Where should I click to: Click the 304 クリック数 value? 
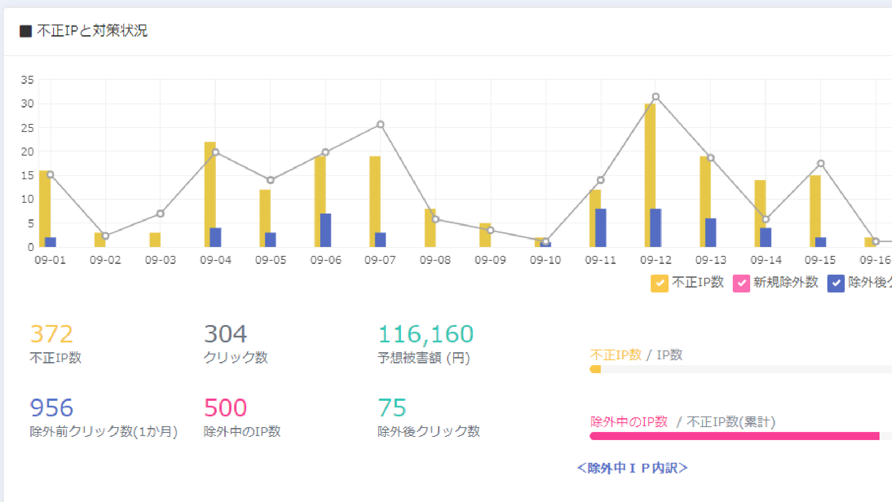(225, 334)
